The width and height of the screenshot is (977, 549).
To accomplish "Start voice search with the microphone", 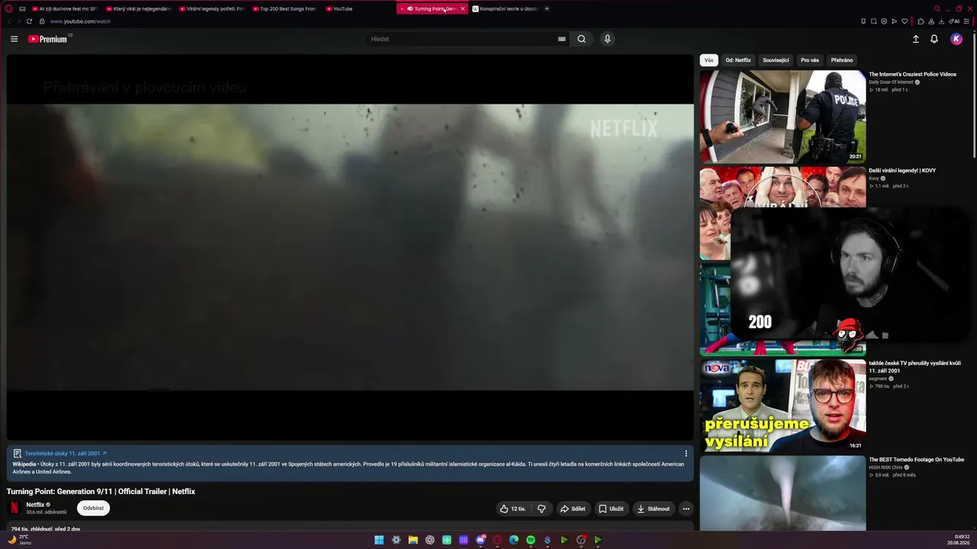I will [x=608, y=39].
